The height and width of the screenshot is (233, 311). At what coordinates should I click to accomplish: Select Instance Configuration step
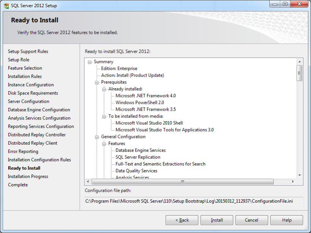[x=31, y=85]
